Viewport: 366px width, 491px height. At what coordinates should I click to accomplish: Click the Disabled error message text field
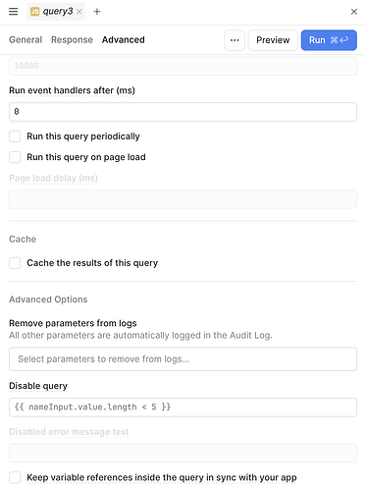click(183, 453)
